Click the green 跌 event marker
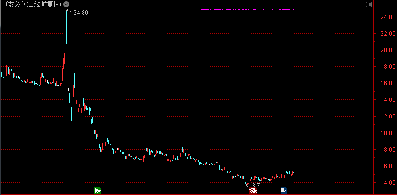 pyautogui.click(x=98, y=190)
